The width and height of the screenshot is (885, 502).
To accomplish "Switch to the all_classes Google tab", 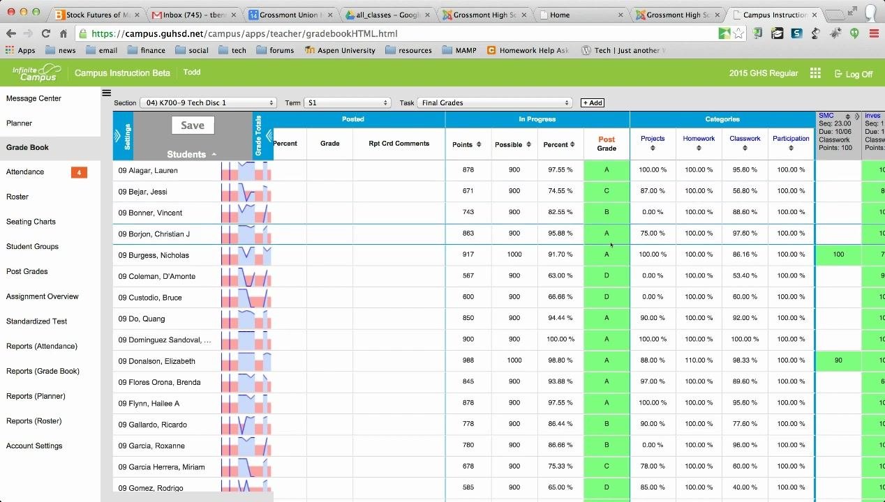I will point(387,15).
